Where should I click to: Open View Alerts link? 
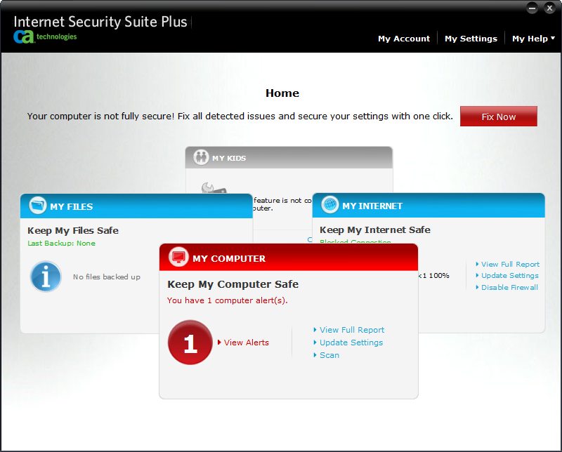(x=246, y=343)
